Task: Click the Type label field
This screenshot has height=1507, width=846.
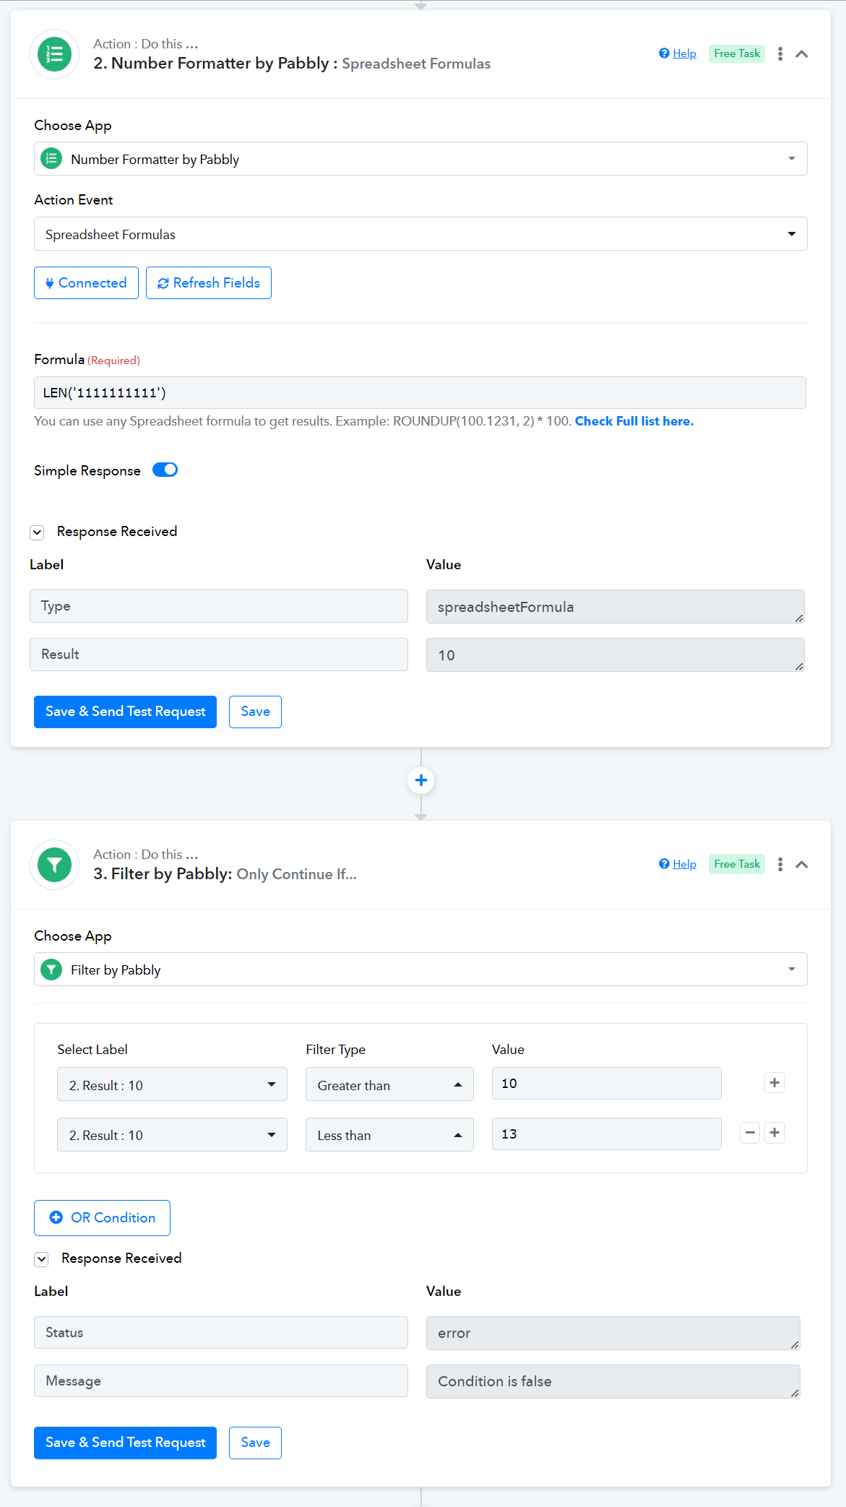Action: tap(219, 606)
